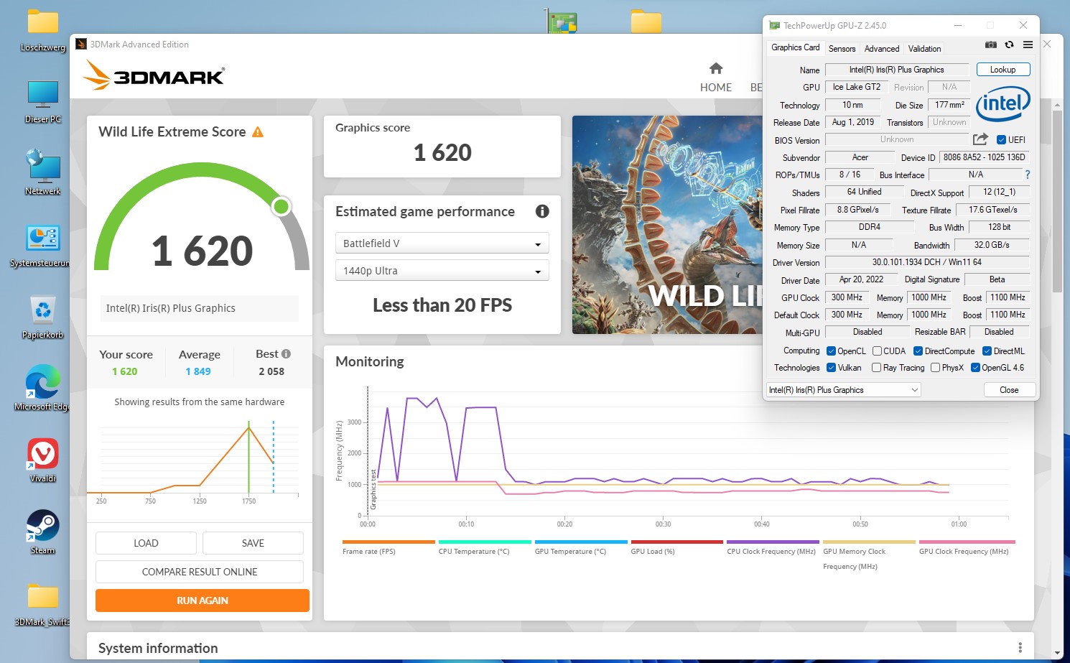Switch to GPU-Z Graphics Card tab
Image resolution: width=1070 pixels, height=663 pixels.
click(x=795, y=47)
